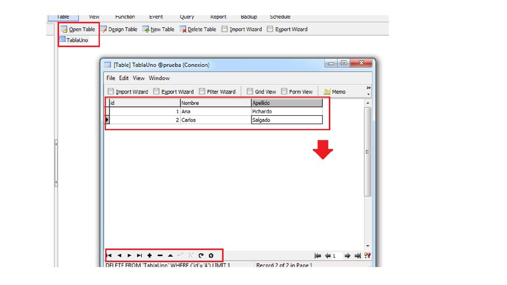
Task: Click the id column header
Action: 145,103
